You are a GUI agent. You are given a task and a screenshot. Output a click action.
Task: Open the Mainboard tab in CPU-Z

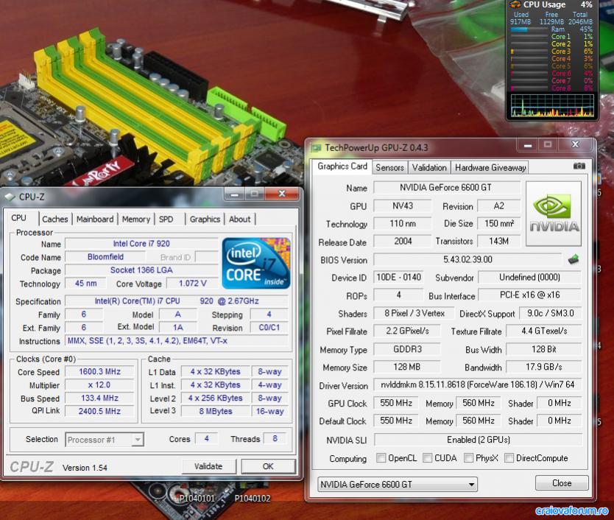click(x=95, y=219)
